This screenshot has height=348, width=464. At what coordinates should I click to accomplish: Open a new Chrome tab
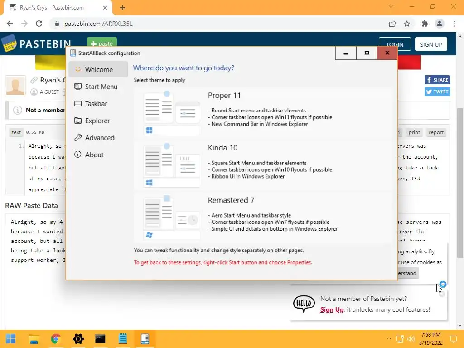coord(122,8)
